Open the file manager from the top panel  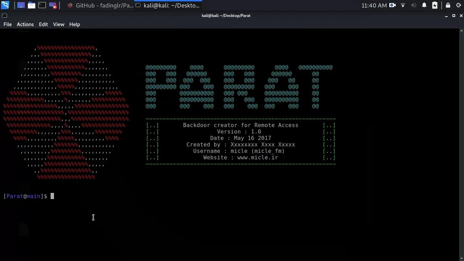click(32, 5)
